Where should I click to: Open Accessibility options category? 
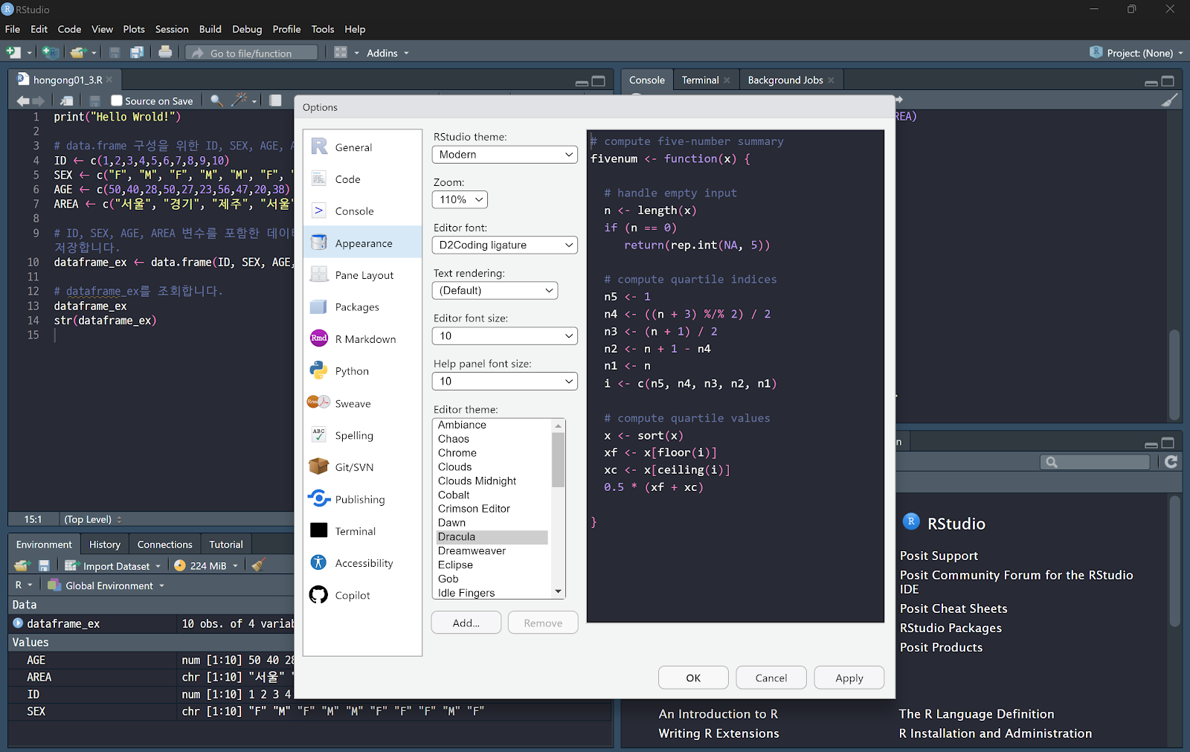coord(362,563)
